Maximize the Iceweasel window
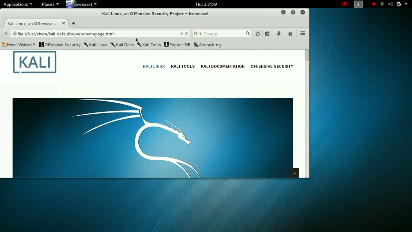The height and width of the screenshot is (232, 412). [x=293, y=12]
